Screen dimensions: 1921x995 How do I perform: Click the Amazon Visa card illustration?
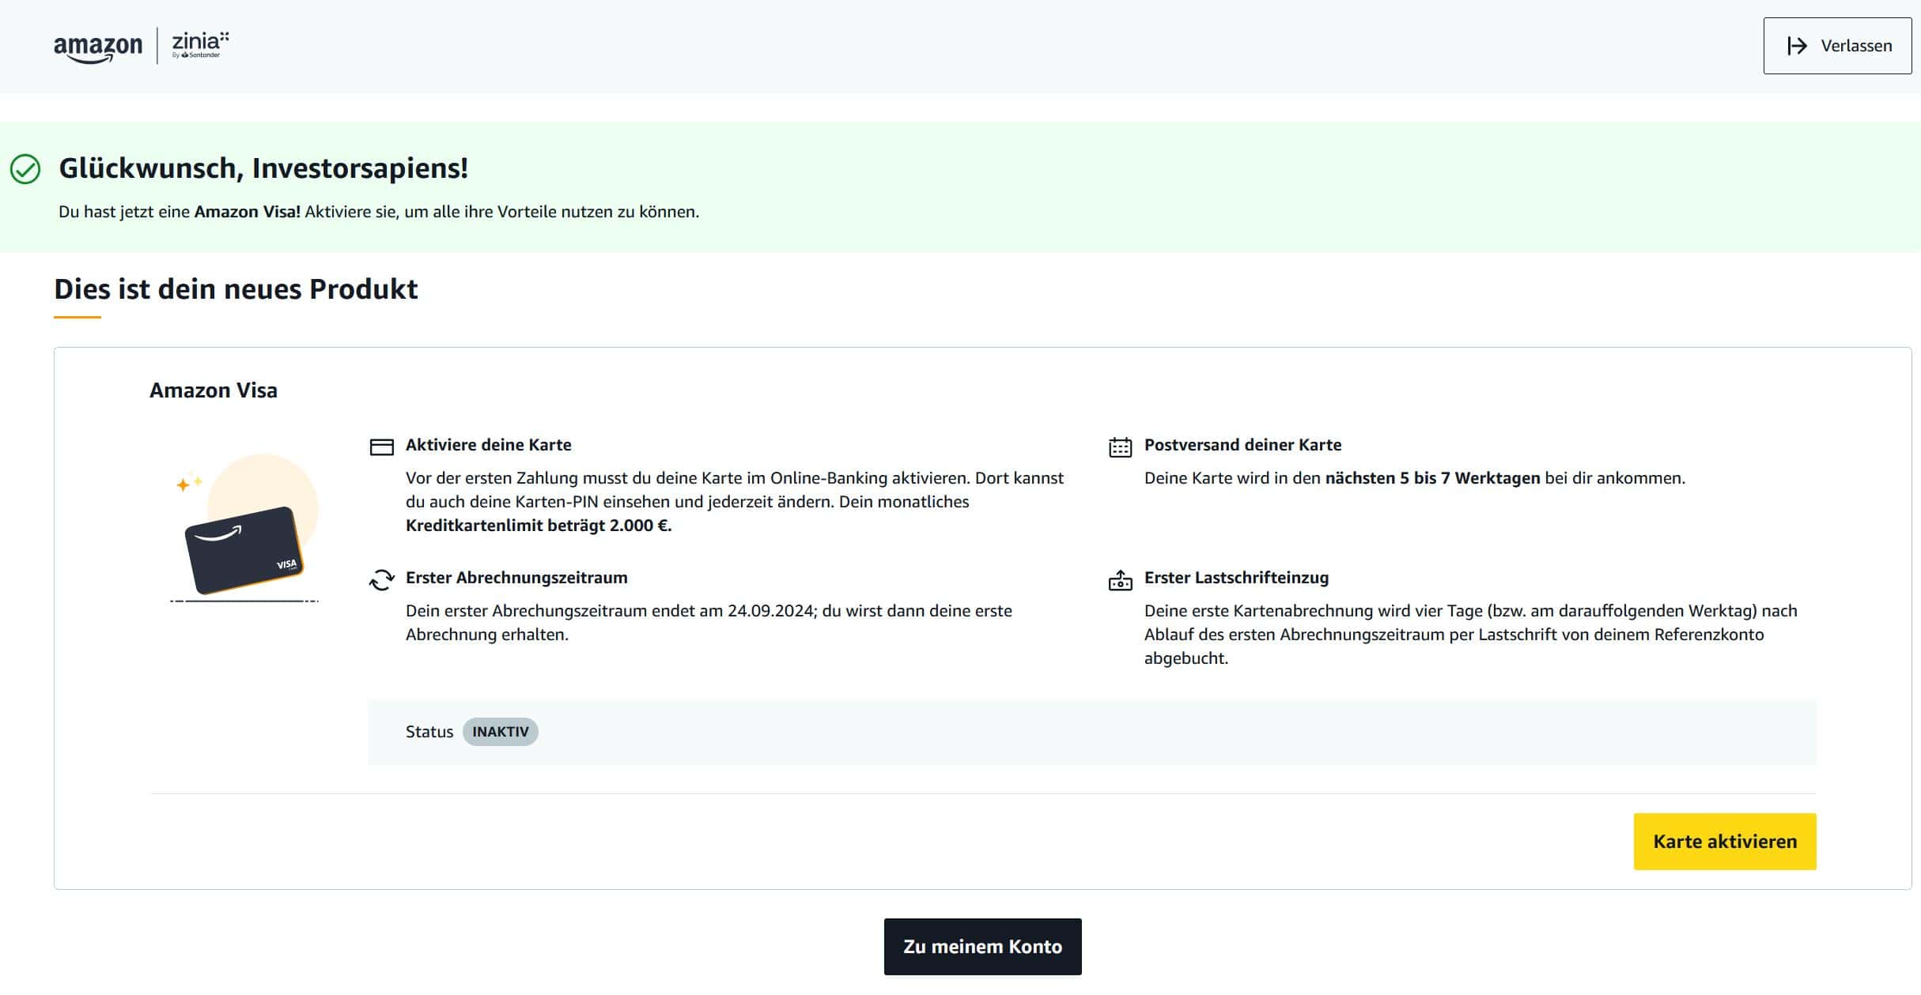pyautogui.click(x=245, y=530)
